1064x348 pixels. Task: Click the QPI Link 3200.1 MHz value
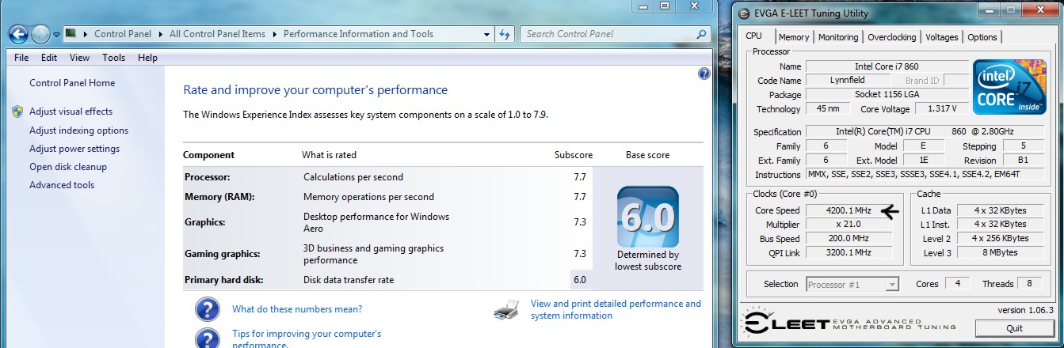[849, 253]
